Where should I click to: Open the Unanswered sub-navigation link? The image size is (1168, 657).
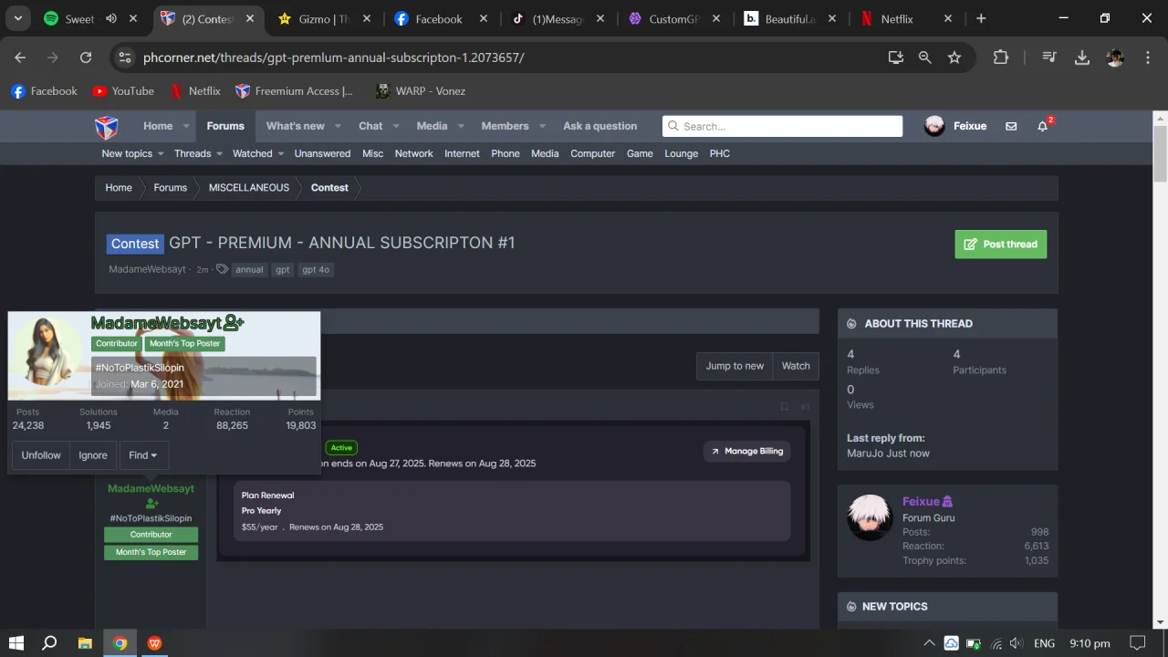tap(322, 153)
